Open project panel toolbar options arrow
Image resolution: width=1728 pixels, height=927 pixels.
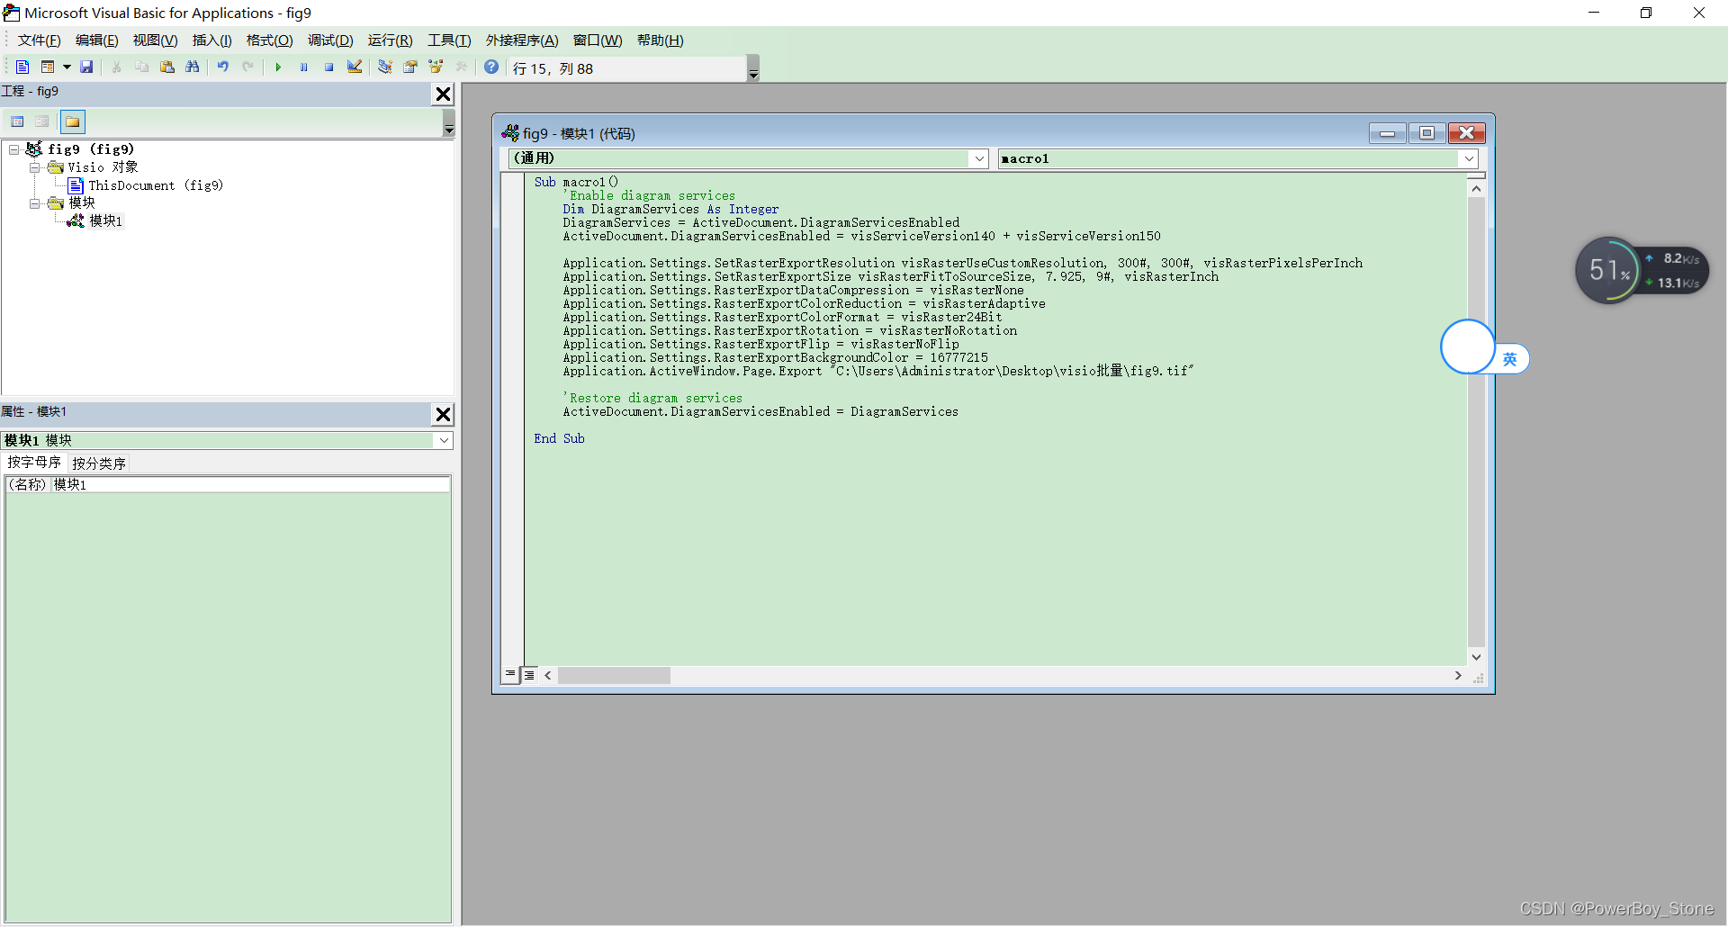449,122
